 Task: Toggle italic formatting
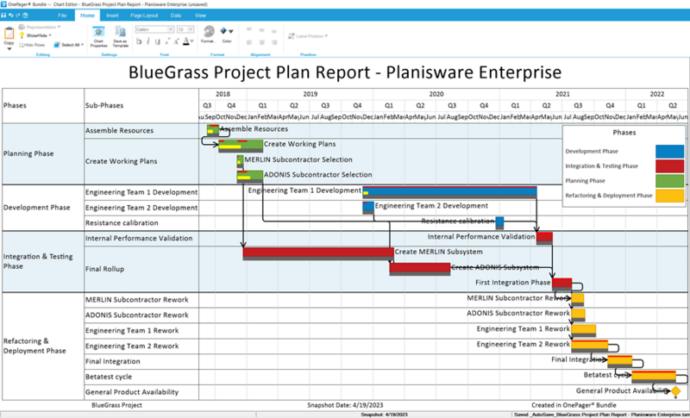147,41
